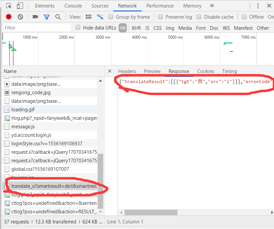
Task: Open the Memory tab
Action: 192,6
